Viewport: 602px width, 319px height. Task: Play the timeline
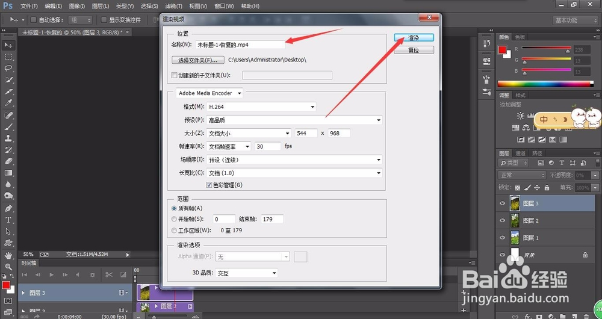coord(51,275)
